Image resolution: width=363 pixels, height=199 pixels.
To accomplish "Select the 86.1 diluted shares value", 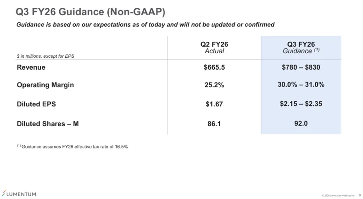I will click(214, 123).
